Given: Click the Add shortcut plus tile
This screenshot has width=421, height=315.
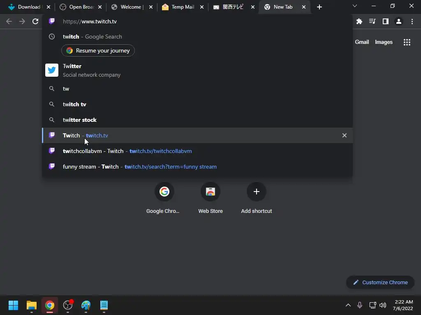Looking at the screenshot, I should (x=257, y=198).
